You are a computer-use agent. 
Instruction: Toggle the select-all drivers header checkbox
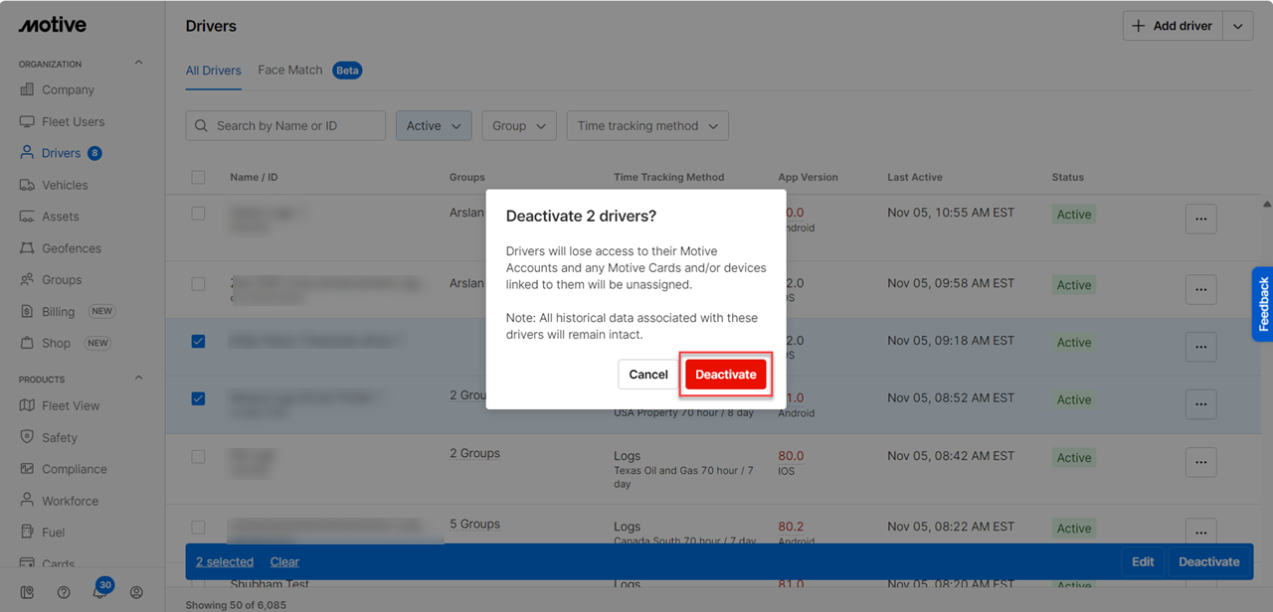click(198, 177)
